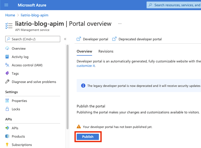Click the purple Tags icon

point(7,73)
